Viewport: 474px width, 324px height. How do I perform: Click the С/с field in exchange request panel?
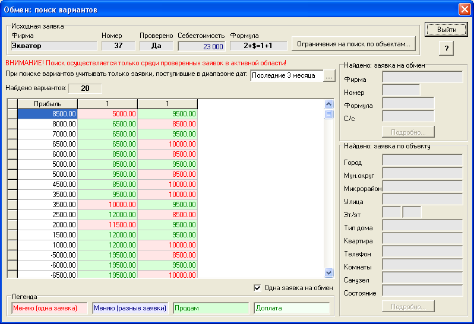click(x=408, y=116)
